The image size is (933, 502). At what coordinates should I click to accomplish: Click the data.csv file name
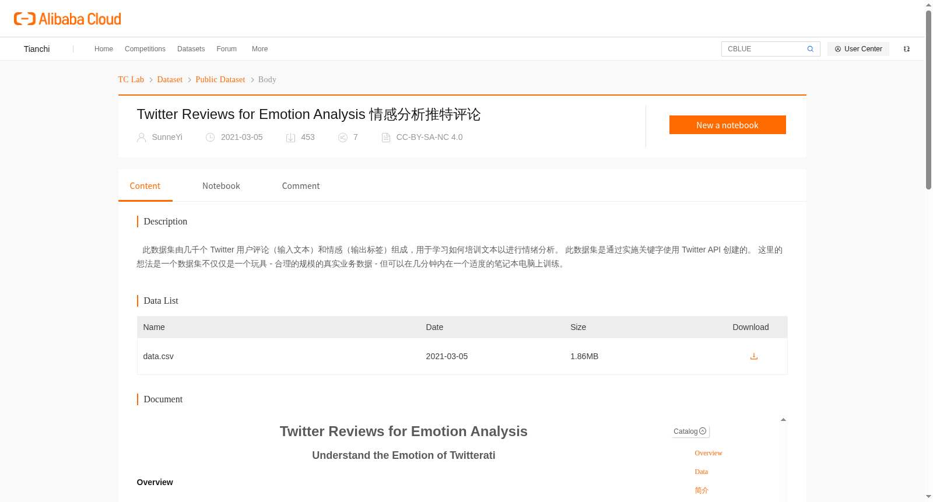point(159,356)
